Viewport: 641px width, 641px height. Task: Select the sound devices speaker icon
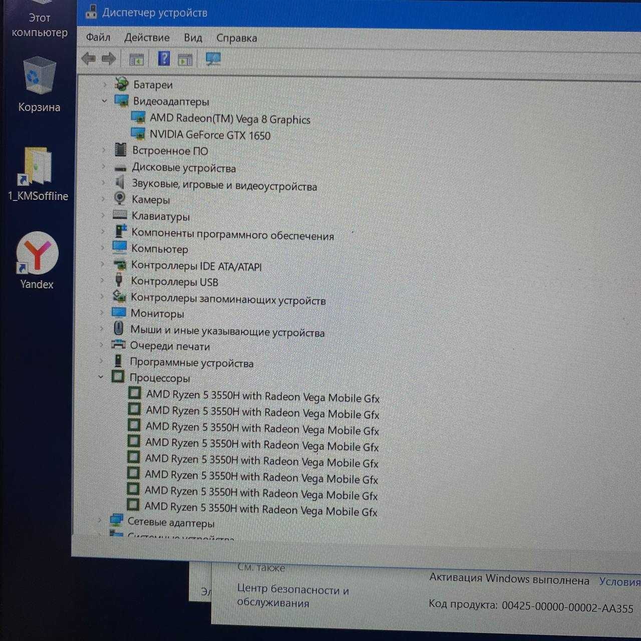coord(120,182)
